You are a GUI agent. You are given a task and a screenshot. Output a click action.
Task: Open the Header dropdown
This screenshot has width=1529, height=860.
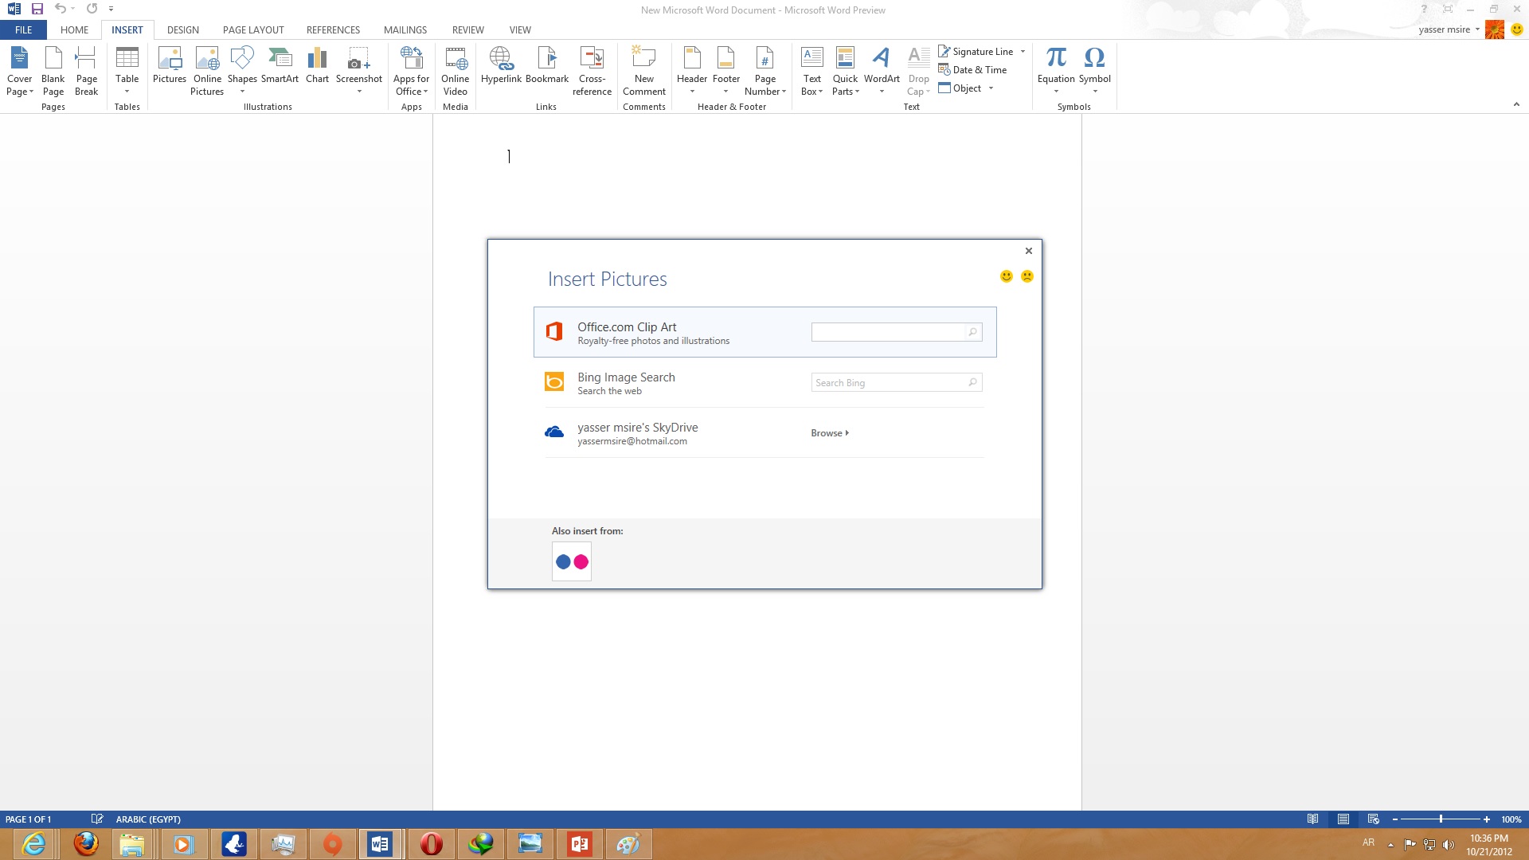point(692,71)
